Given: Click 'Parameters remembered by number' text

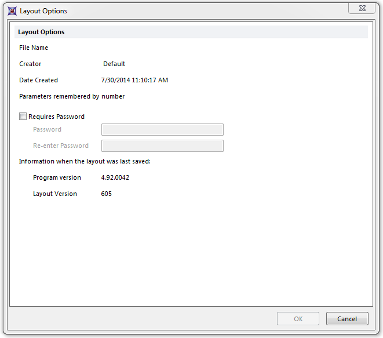Looking at the screenshot, I should (72, 97).
